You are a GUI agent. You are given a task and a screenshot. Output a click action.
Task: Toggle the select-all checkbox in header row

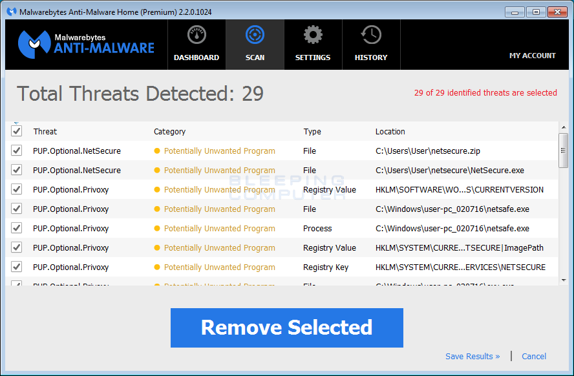point(16,131)
